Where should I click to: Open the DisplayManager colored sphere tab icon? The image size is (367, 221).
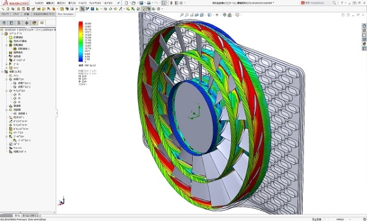[34, 23]
